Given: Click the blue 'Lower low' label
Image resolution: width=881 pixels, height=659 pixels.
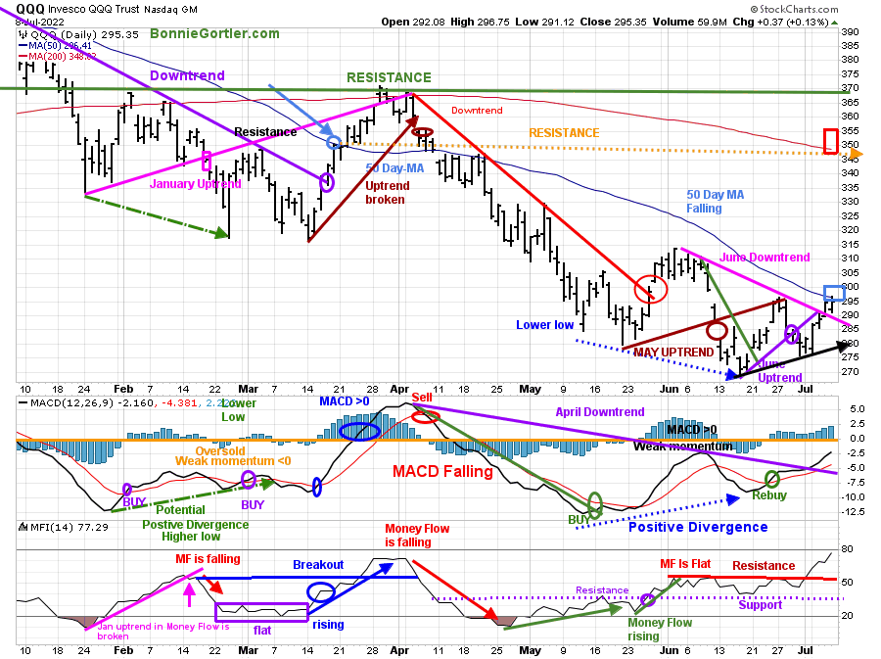Looking at the screenshot, I should tap(544, 325).
